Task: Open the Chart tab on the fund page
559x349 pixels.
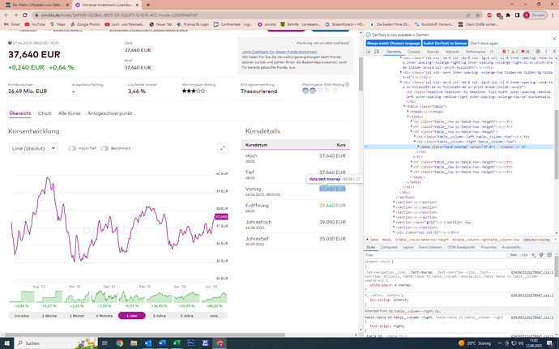Action: coord(45,113)
